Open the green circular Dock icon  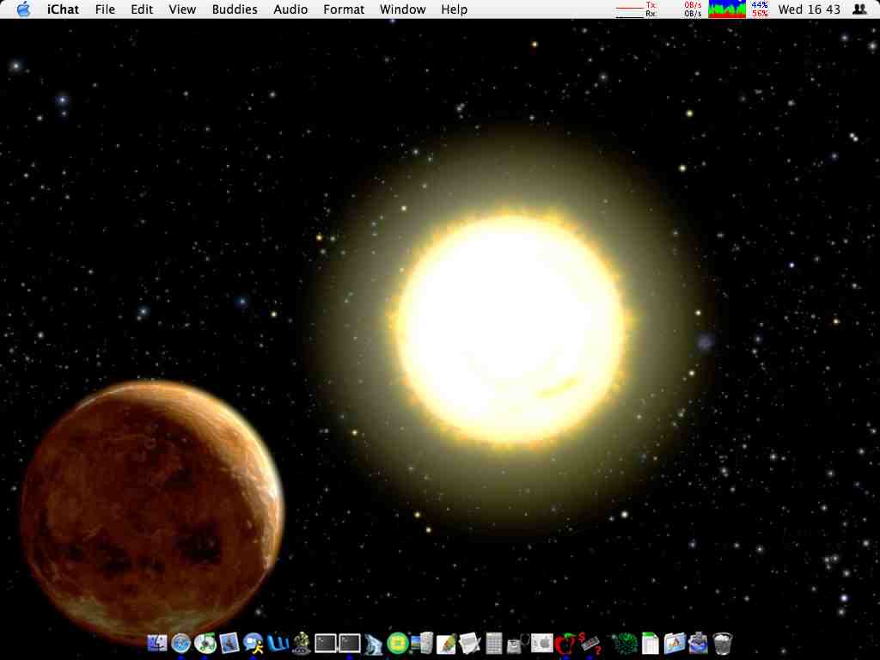coord(397,643)
